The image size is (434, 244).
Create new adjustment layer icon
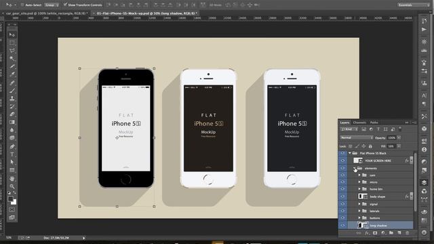tap(383, 233)
